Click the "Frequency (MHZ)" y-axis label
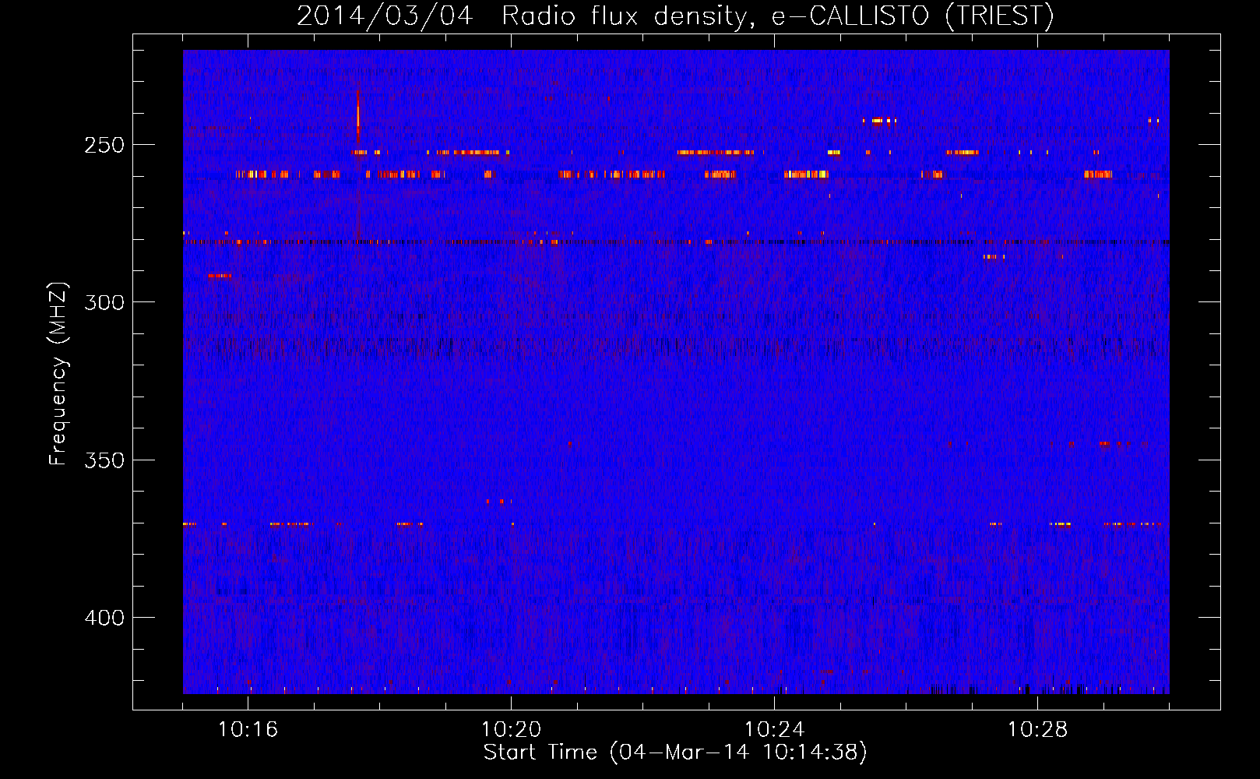The height and width of the screenshot is (779, 1260). click(x=58, y=374)
